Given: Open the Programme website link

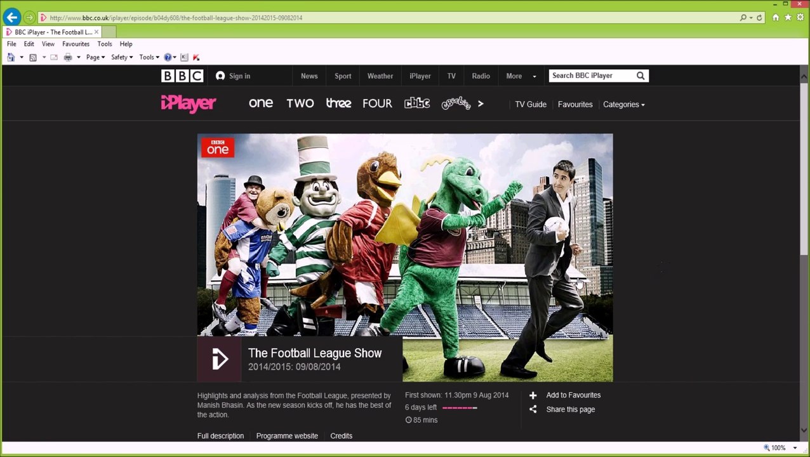Looking at the screenshot, I should pos(287,436).
